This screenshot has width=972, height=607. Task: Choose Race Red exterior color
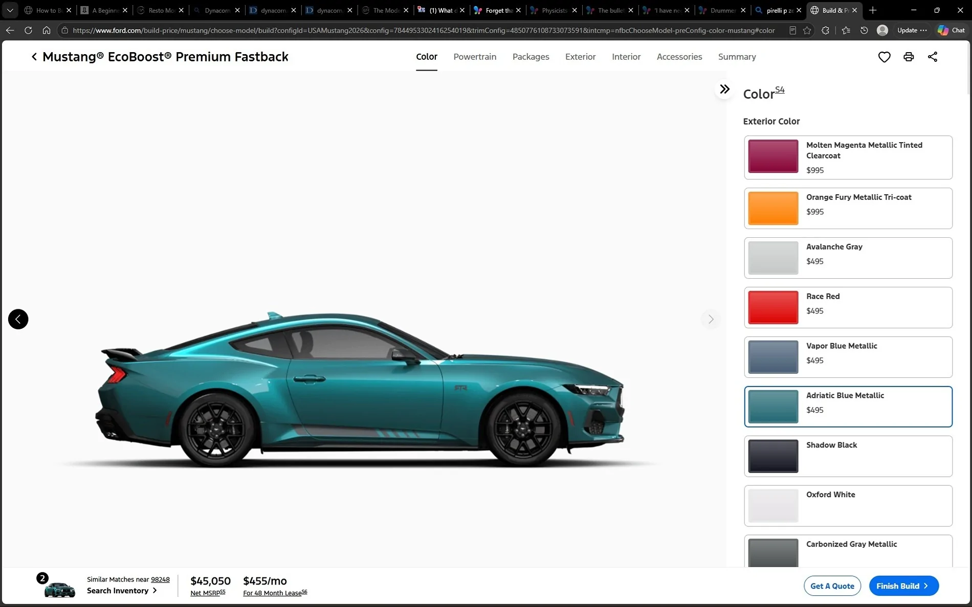point(848,307)
